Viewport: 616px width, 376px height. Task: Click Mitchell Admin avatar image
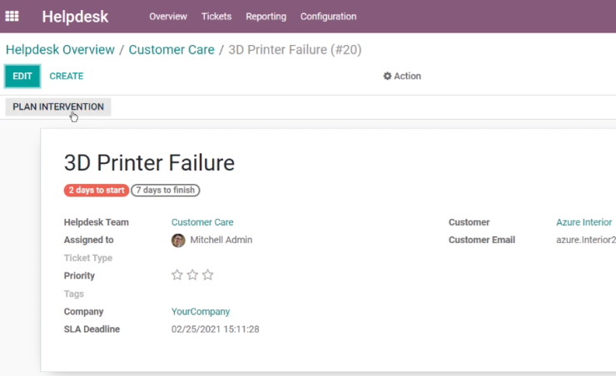coord(178,240)
